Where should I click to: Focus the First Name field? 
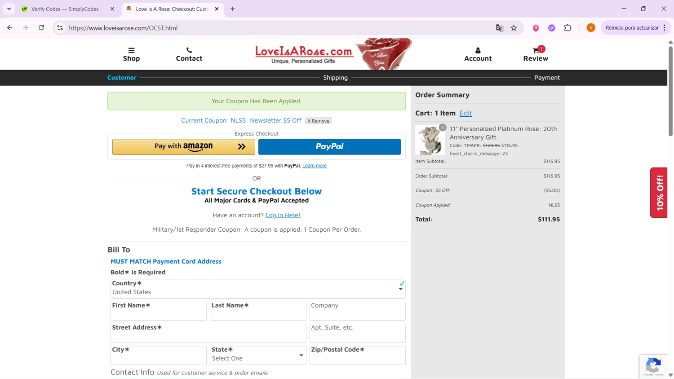point(159,311)
